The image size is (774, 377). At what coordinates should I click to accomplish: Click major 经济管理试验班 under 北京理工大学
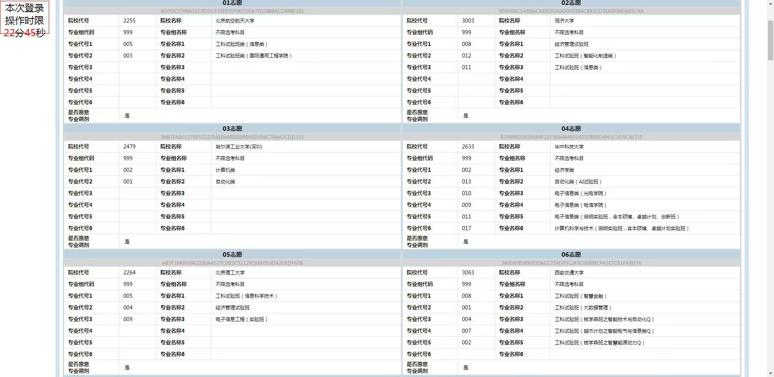point(233,307)
